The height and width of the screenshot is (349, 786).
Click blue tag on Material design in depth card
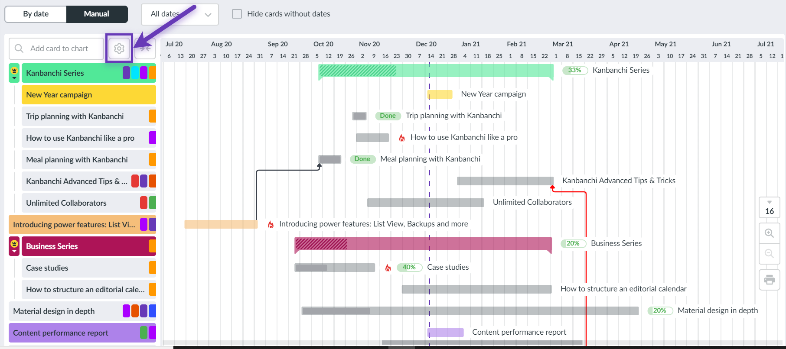[153, 311]
